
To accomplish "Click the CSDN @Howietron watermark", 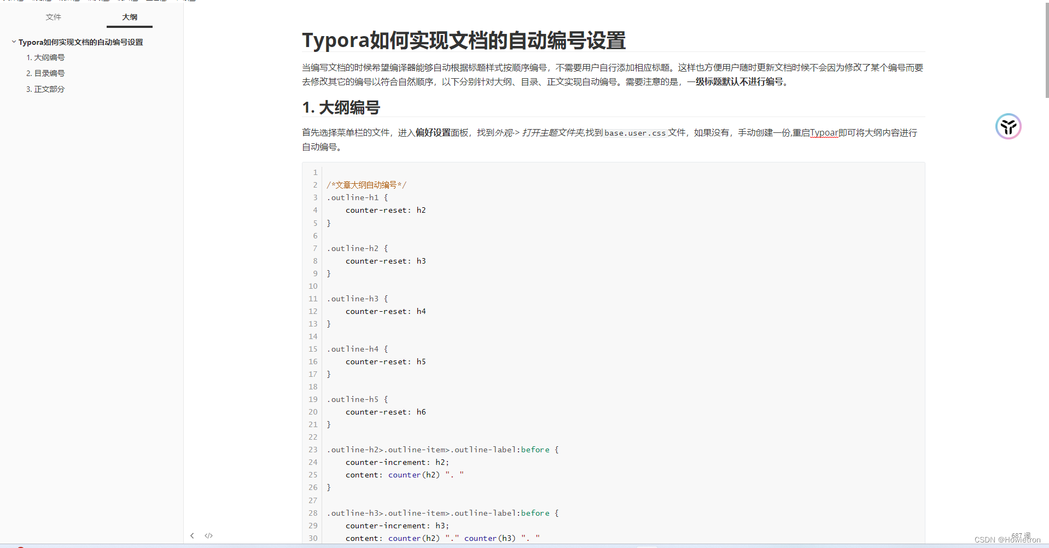I will tap(1008, 539).
